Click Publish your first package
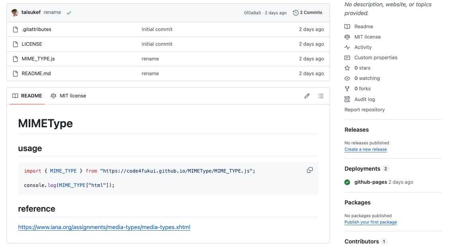 371,222
